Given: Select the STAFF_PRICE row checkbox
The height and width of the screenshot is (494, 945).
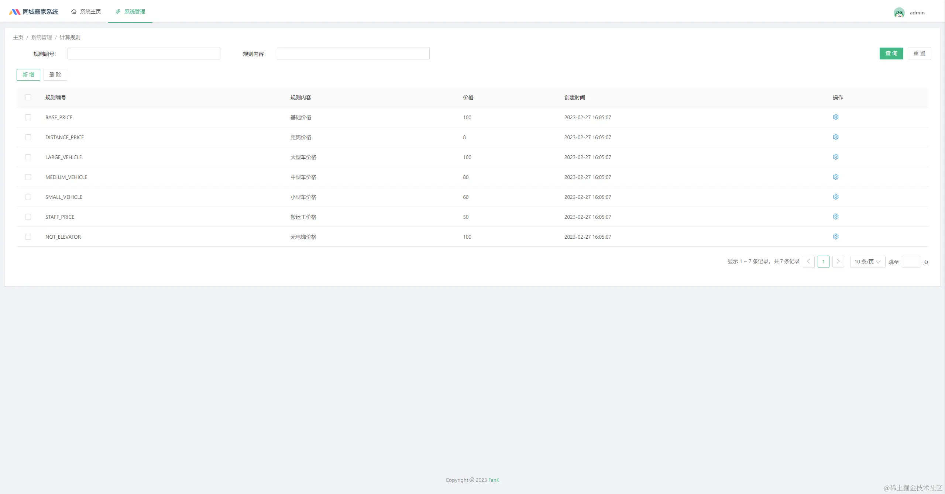Looking at the screenshot, I should click(28, 217).
